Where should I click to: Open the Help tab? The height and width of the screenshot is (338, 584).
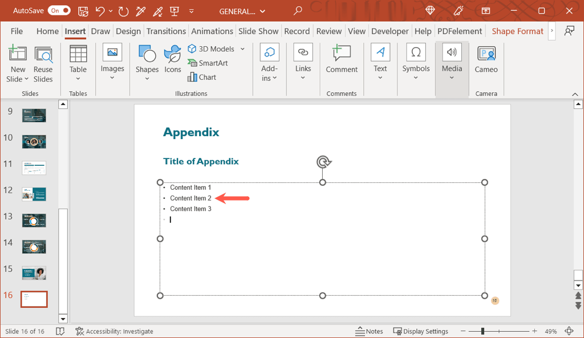(x=423, y=31)
